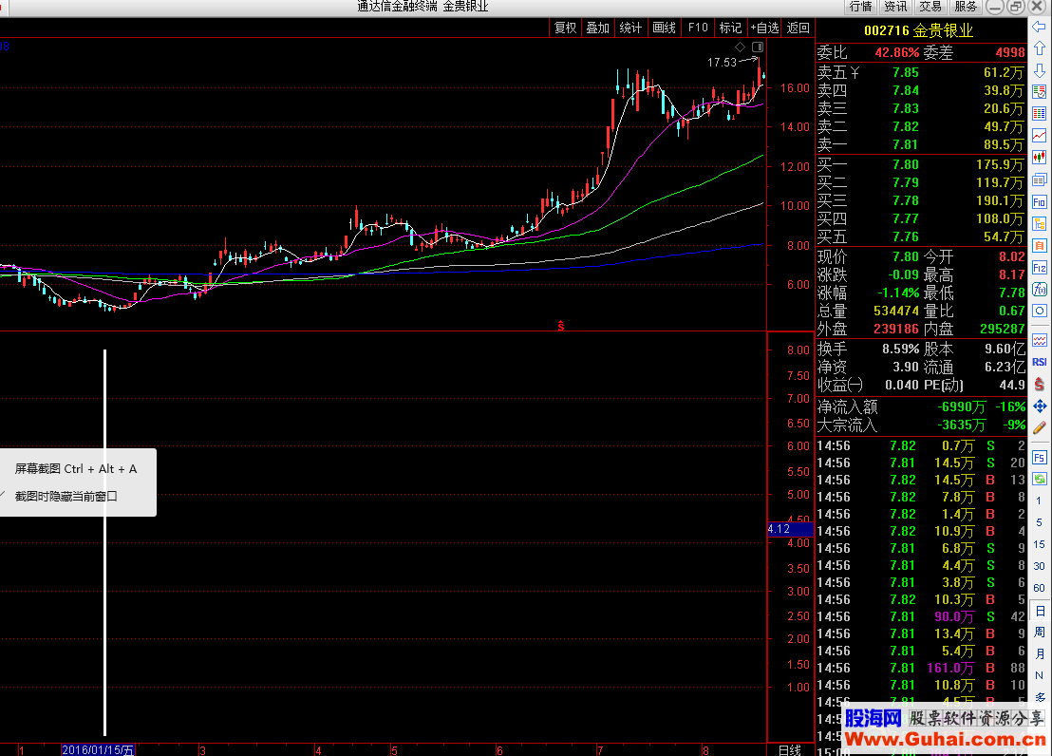The height and width of the screenshot is (756, 1052).
Task: Click the 统计 toolbar button
Action: [x=630, y=28]
